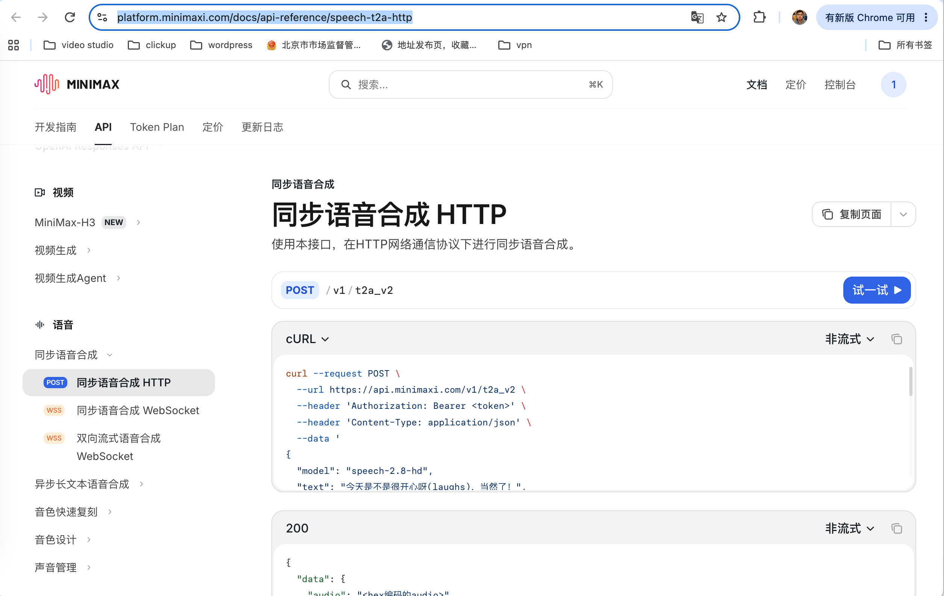
Task: Expand the 音色快速复刻 sidebar section
Action: (73, 512)
